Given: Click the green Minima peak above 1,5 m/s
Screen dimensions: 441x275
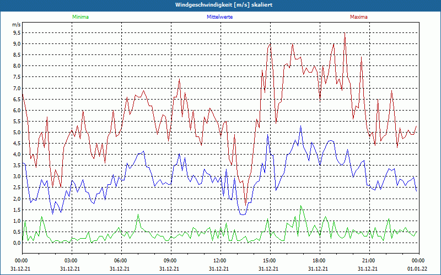Looking at the screenshot, I should point(300,206).
